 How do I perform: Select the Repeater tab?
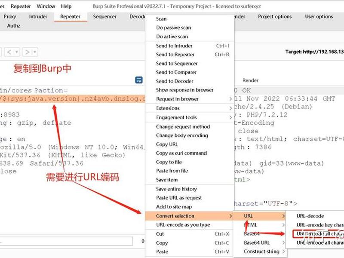point(70,16)
